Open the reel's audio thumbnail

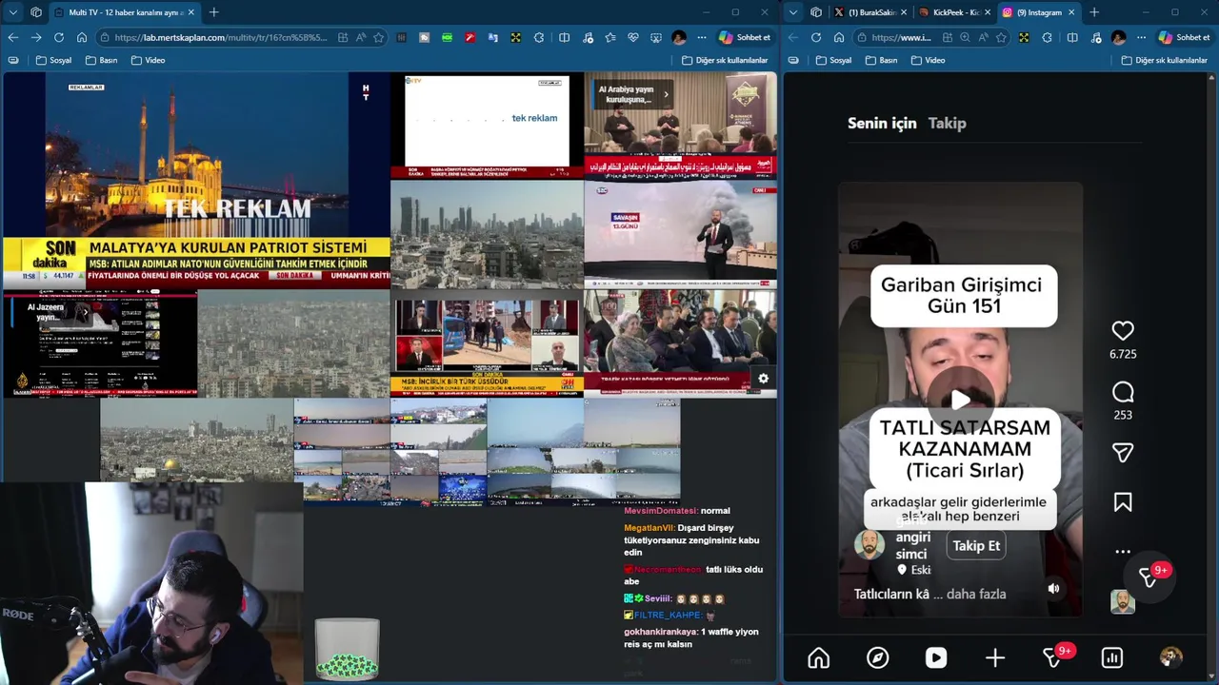1123,601
